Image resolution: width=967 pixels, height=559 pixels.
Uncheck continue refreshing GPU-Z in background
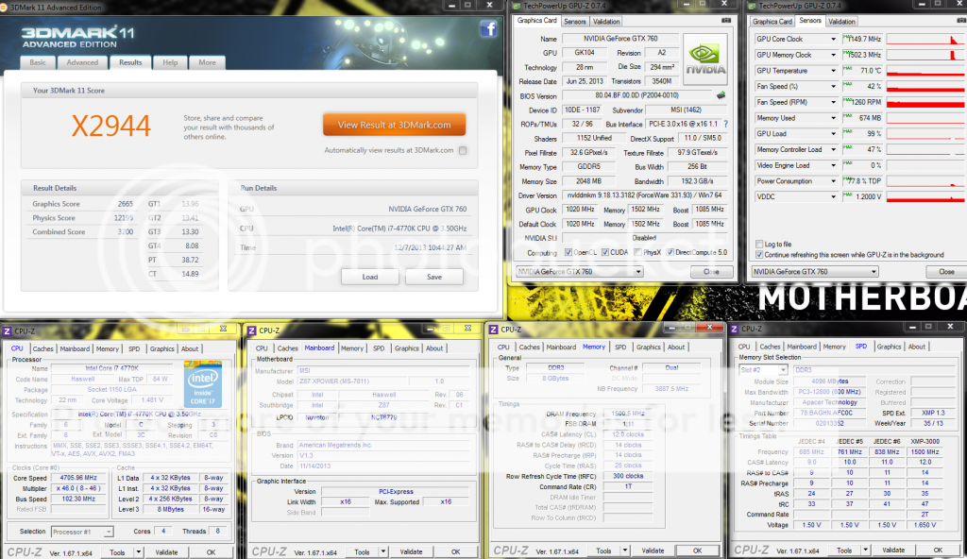tap(760, 255)
